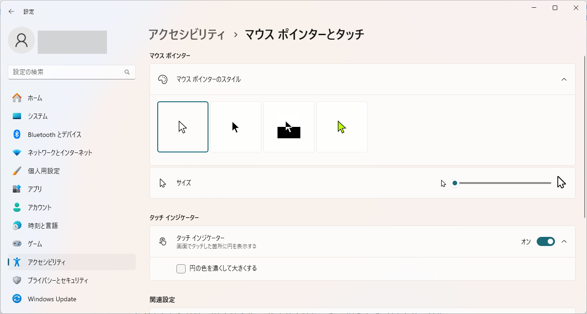Image resolution: width=587 pixels, height=314 pixels.
Task: Enable 円の色を濃くして大きくする checkbox
Action: pos(181,269)
